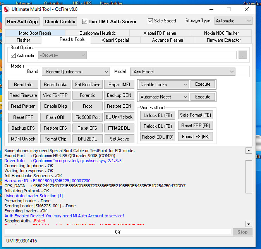Viewport: 261px width, 249px height.
Task: Expand the Brand dropdown list
Action: pos(76,72)
